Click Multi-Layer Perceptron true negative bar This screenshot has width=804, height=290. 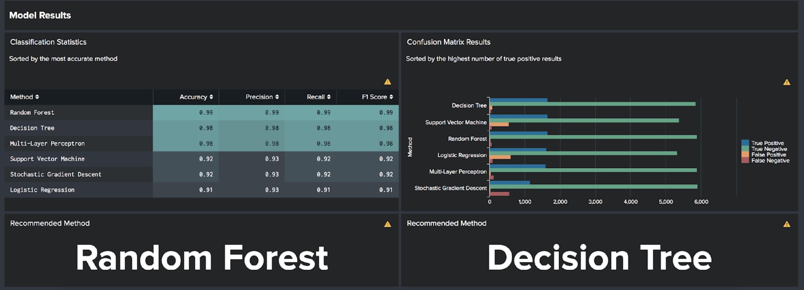(x=593, y=170)
